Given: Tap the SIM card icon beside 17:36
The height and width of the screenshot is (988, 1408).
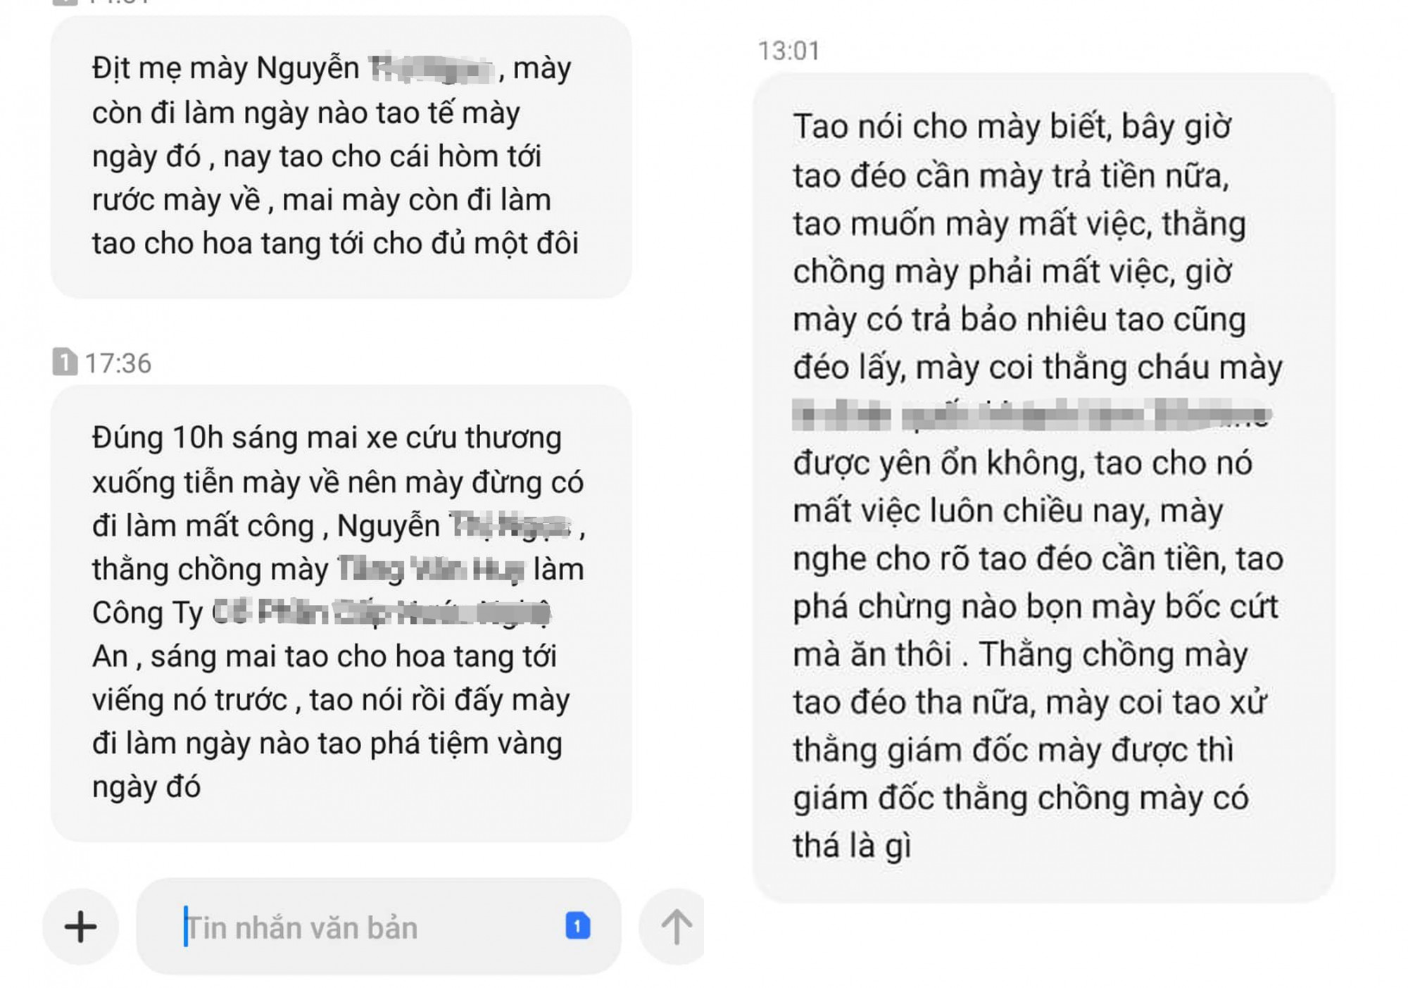Looking at the screenshot, I should [x=65, y=362].
